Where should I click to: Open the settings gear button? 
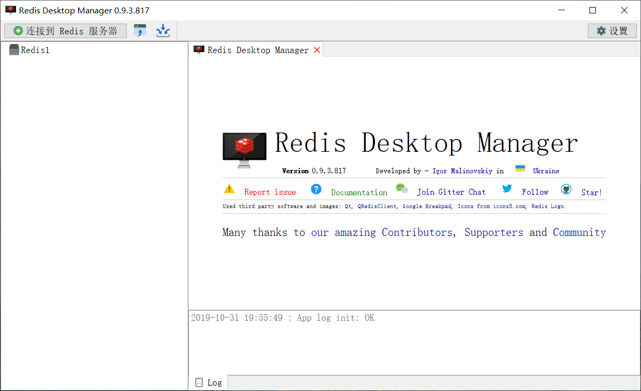pos(612,31)
